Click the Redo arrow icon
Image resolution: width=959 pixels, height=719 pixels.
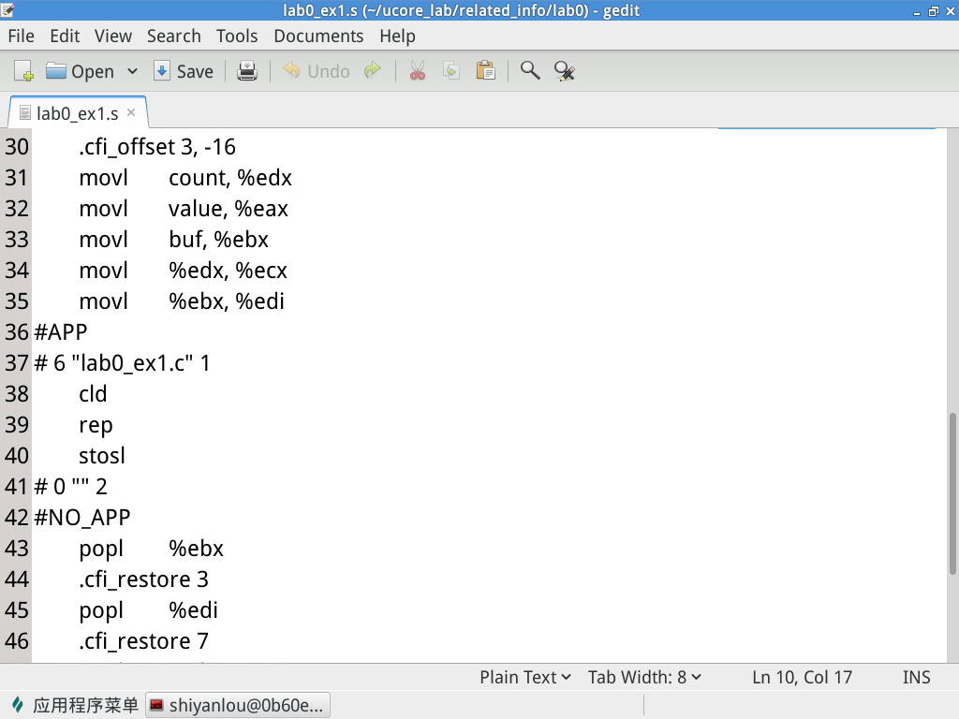pyautogui.click(x=372, y=70)
